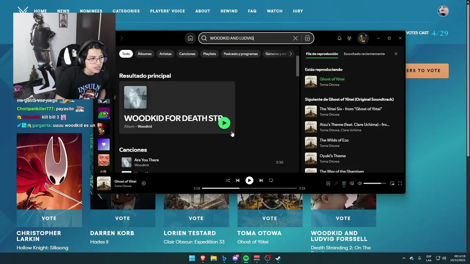The width and height of the screenshot is (470, 264).
Task: Open Connect to a device icon
Action: tap(352, 183)
